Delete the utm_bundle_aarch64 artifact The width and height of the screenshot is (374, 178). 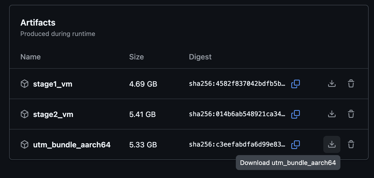[x=351, y=145]
